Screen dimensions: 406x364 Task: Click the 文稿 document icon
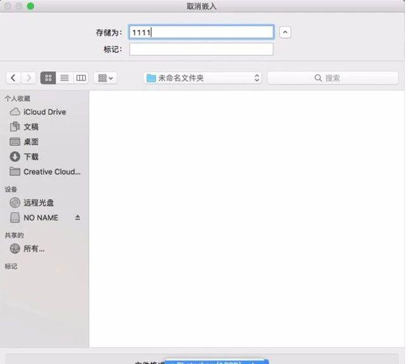click(x=15, y=127)
